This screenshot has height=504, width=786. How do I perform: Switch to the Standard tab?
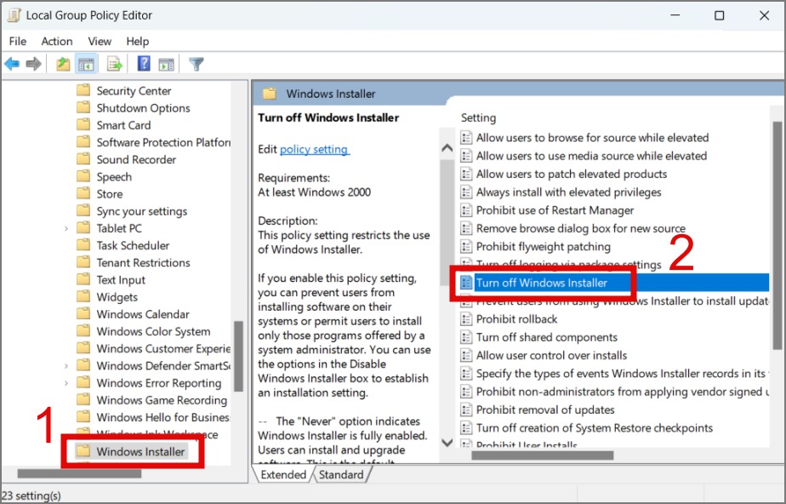pyautogui.click(x=341, y=475)
